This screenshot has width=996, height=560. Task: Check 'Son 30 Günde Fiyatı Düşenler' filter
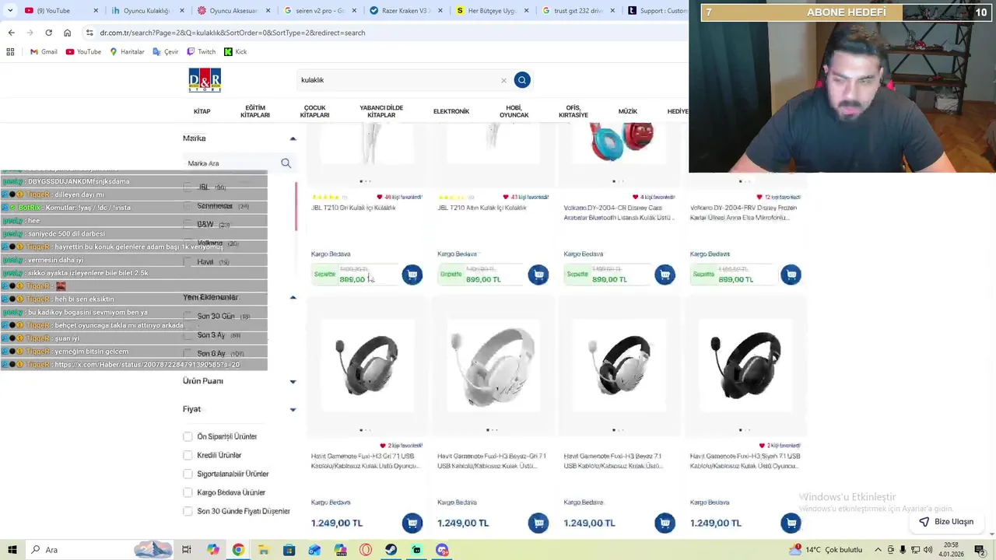tap(188, 511)
